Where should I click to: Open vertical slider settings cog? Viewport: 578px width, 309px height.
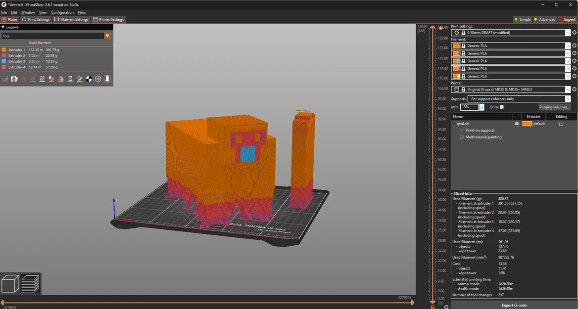click(x=446, y=307)
